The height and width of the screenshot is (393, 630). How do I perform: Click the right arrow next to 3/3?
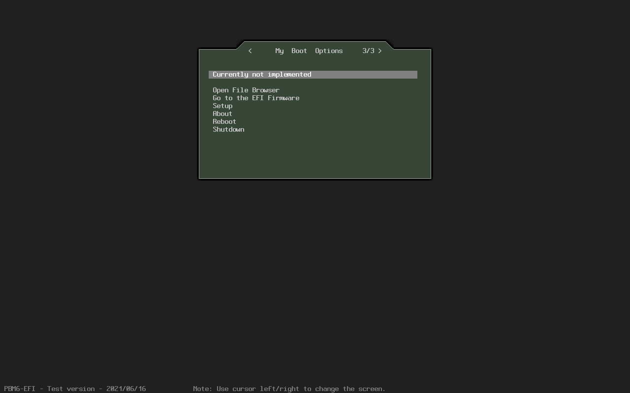coord(380,51)
